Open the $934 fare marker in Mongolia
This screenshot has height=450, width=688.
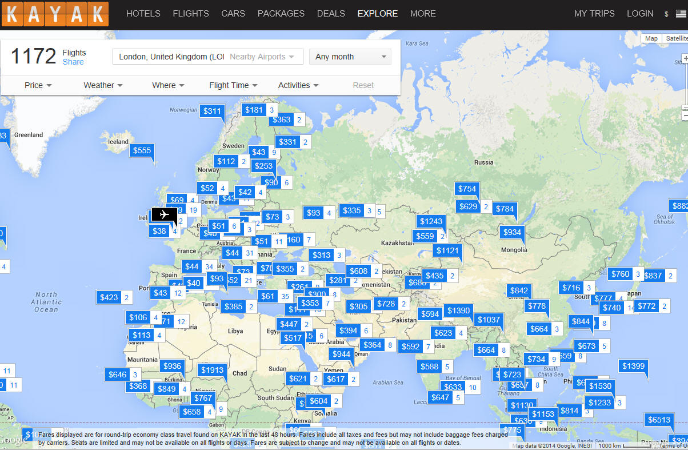coord(512,232)
